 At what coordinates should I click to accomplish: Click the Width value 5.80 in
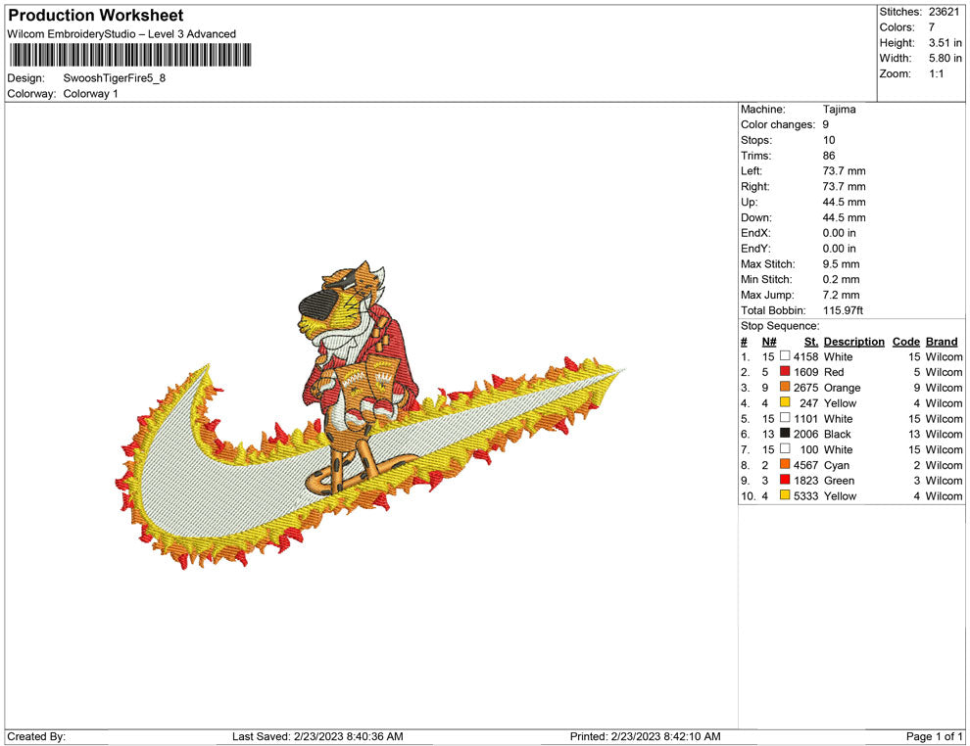(x=946, y=58)
